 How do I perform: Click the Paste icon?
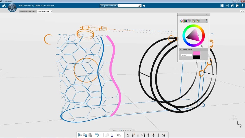[90, 135]
